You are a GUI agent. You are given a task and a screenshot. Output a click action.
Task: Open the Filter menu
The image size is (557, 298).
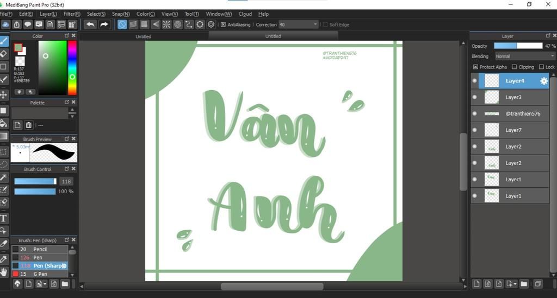pos(72,14)
